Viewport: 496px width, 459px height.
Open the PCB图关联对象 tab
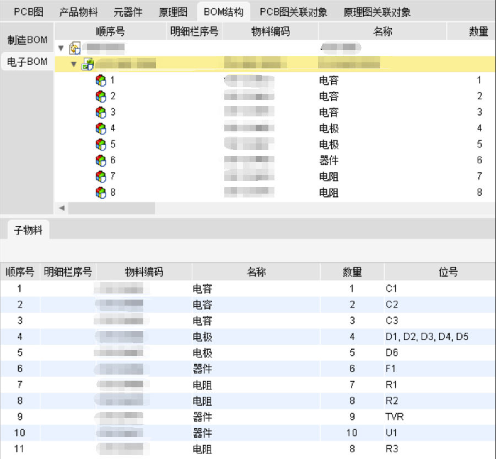[x=293, y=12]
